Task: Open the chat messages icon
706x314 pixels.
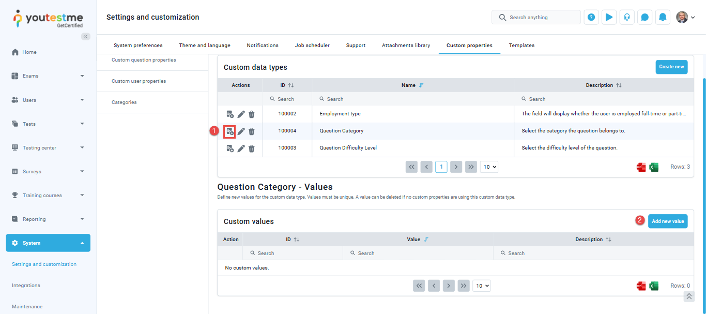Action: 644,18
